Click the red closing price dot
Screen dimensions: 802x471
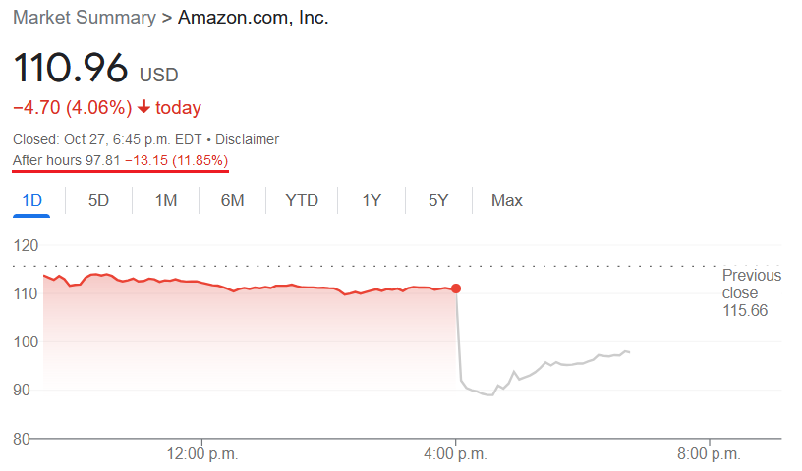(x=456, y=288)
